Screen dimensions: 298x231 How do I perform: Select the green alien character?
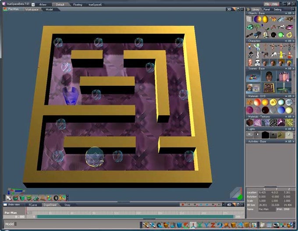point(257,47)
